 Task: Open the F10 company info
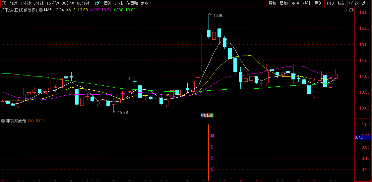point(330,3)
